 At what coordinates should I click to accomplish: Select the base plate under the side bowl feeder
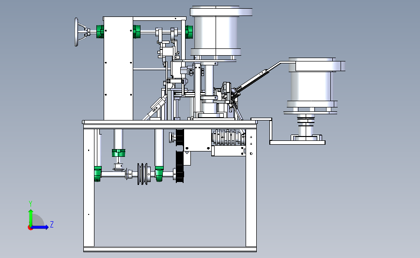[x=297, y=143]
